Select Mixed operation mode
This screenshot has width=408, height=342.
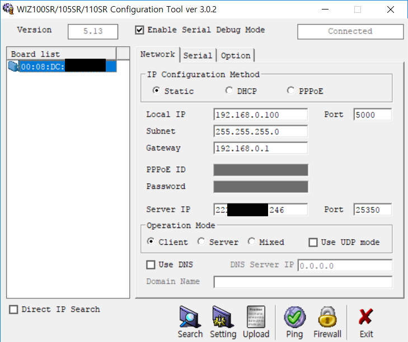(x=251, y=241)
